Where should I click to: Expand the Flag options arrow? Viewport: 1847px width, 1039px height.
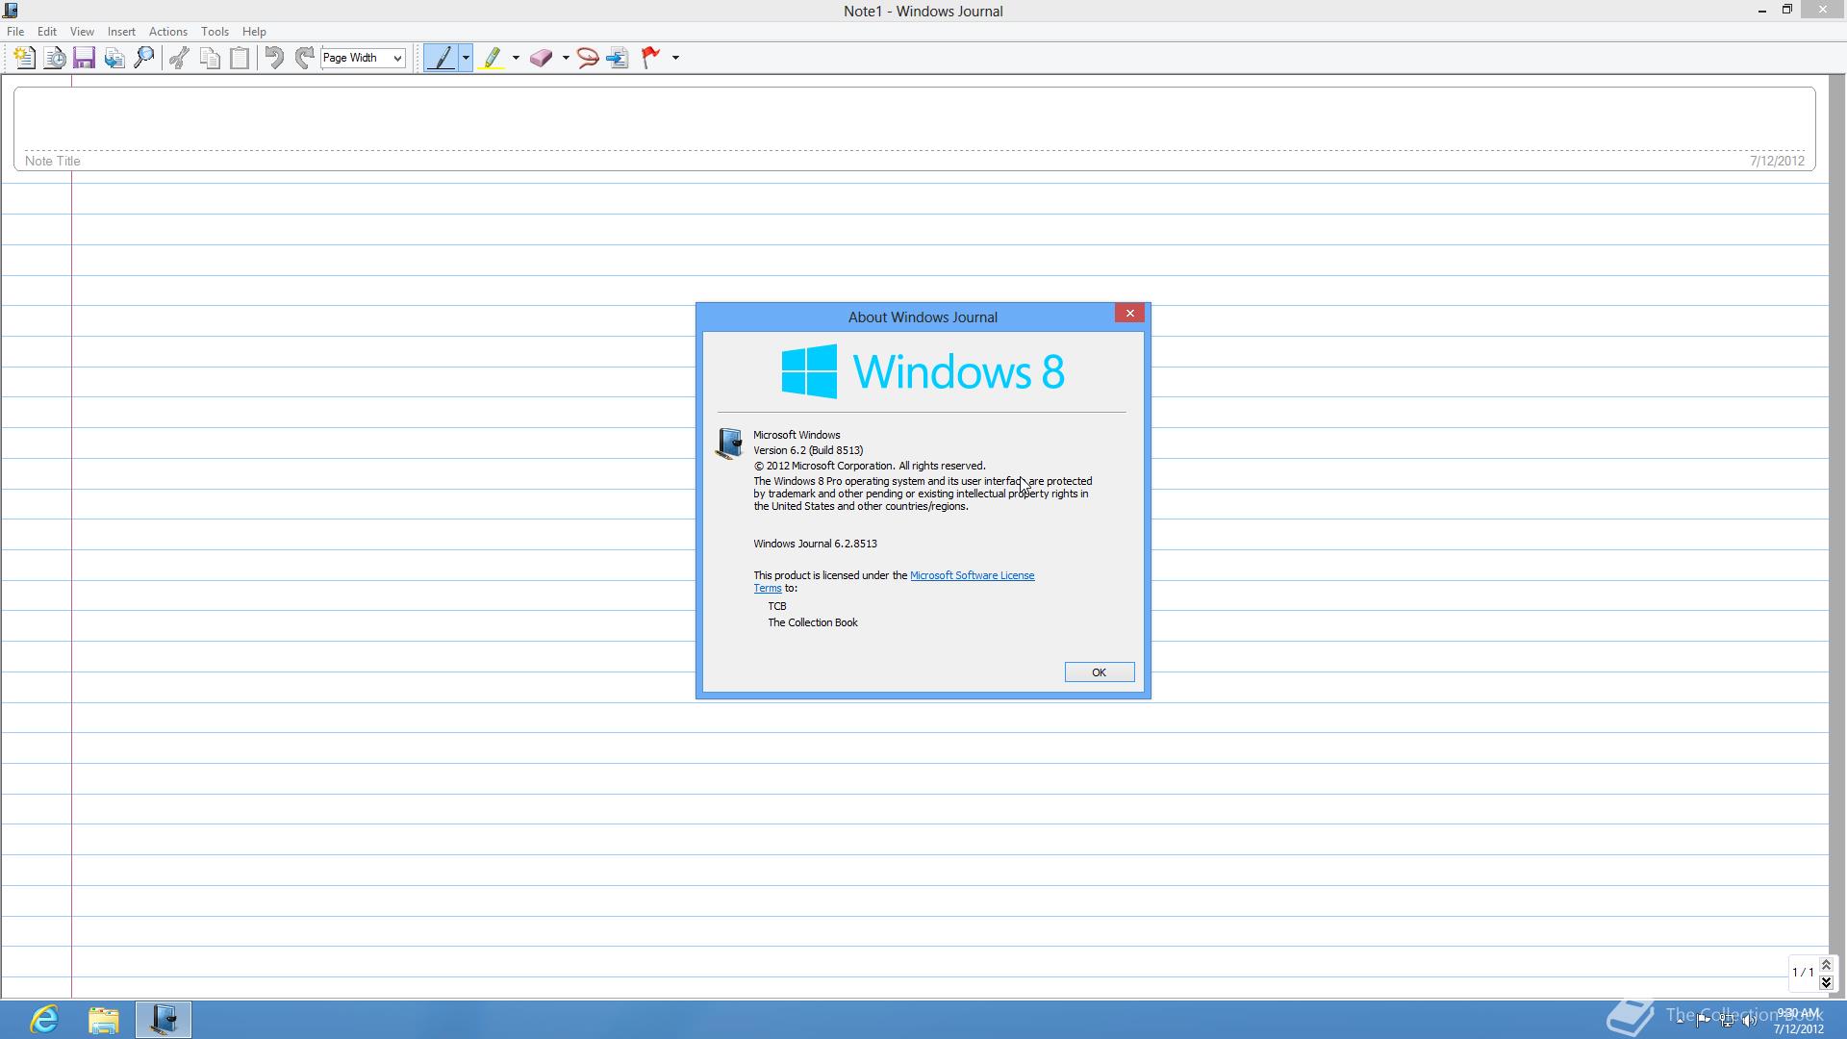pos(675,58)
